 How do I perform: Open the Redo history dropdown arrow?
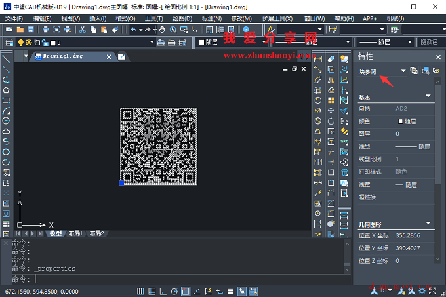tap(155, 30)
